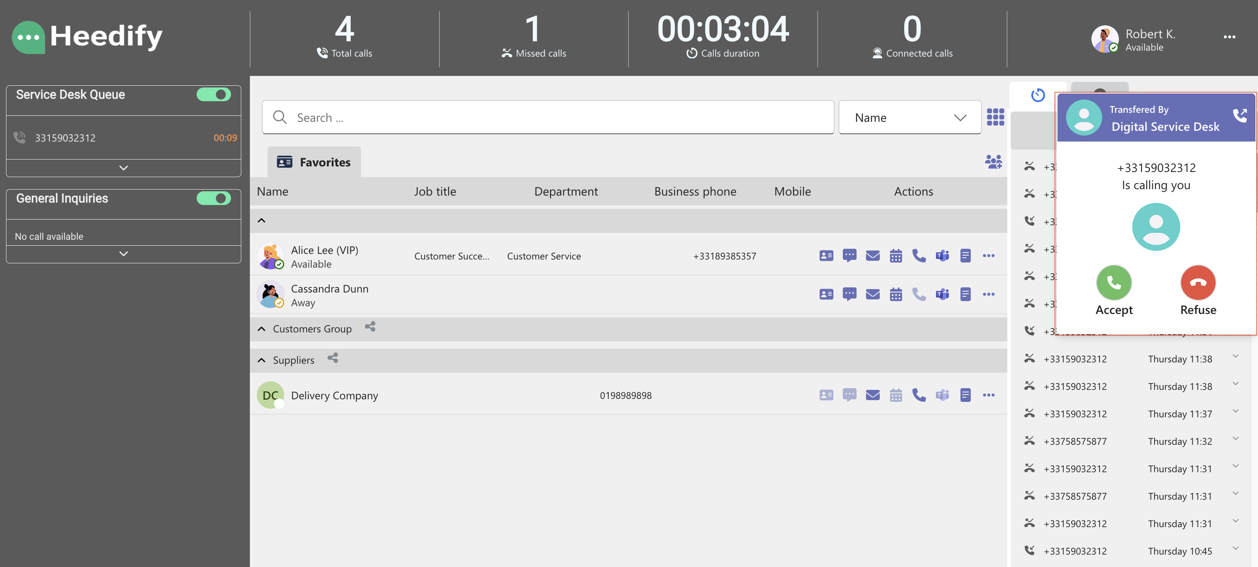Call Alice Lee with phone icon
Viewport: 1258px width, 567px height.
(918, 256)
